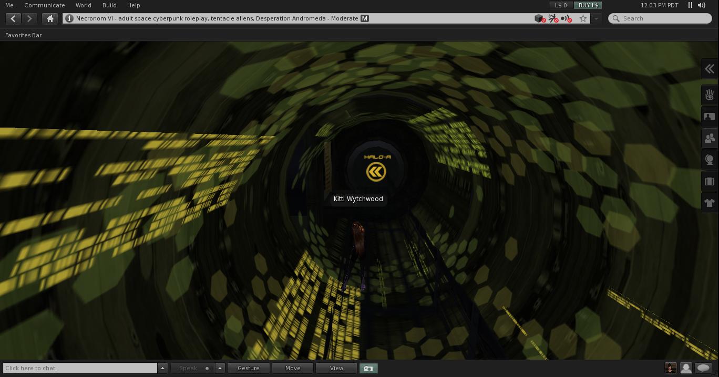Open the Help menu

(x=133, y=5)
